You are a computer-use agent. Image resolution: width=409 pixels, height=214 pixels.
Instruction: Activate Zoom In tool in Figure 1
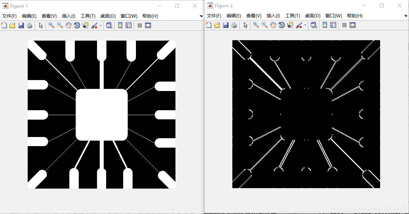[x=51, y=26]
